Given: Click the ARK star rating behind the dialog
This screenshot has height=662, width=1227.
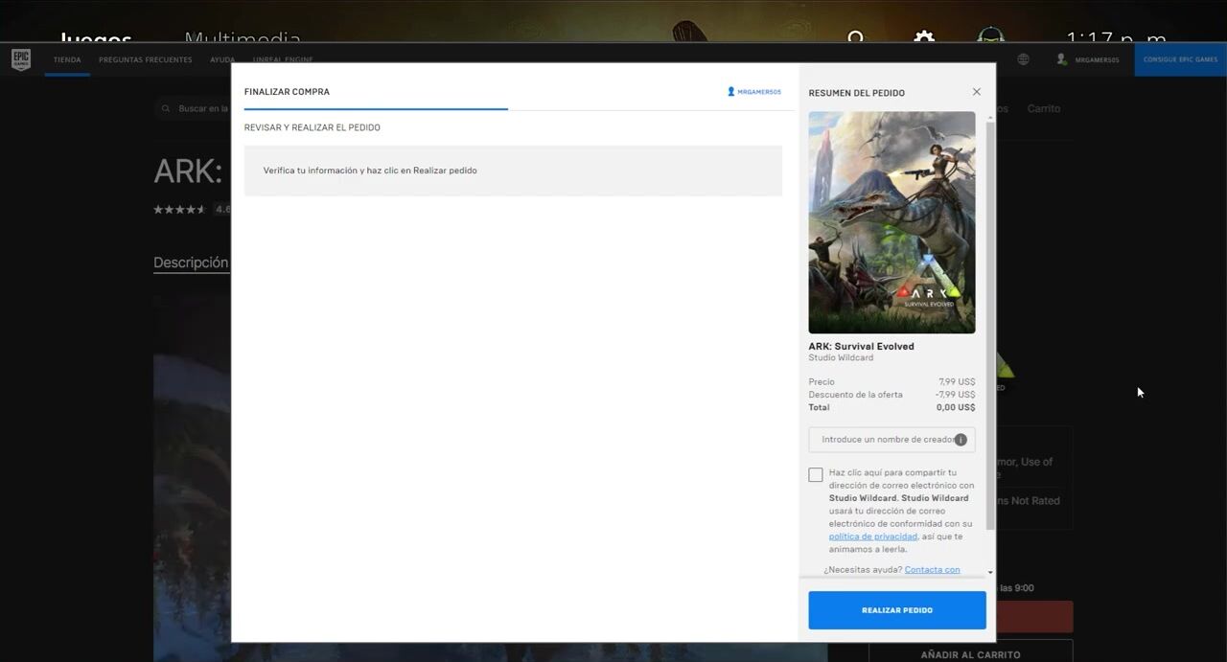Looking at the screenshot, I should [179, 209].
